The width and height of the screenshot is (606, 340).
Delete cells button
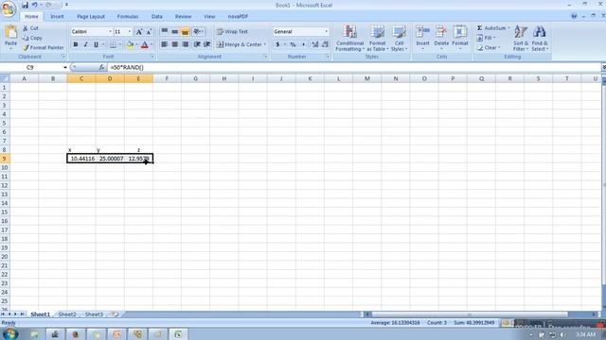pos(441,38)
